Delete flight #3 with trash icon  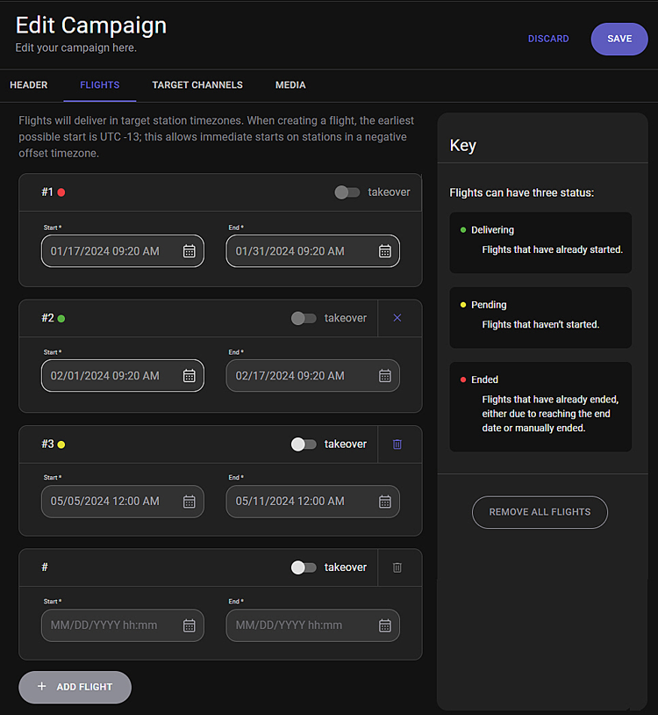click(x=397, y=444)
